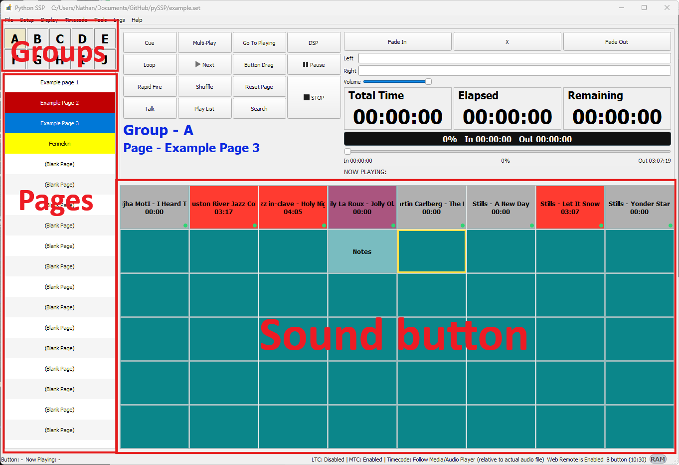Click the RAM indicator in the status bar
Screen dimensions: 679x465
click(658, 459)
